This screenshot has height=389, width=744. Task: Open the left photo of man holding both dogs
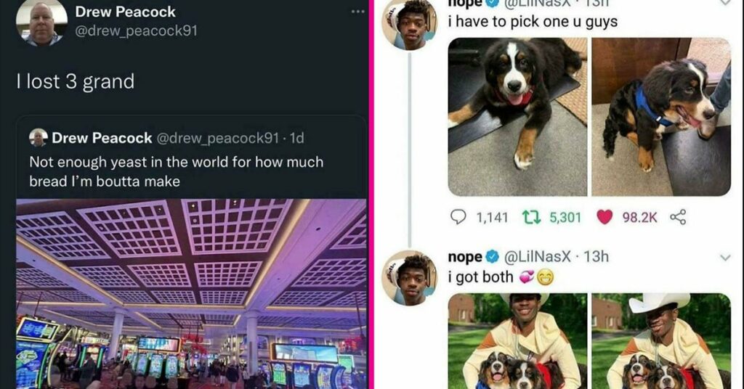tap(517, 341)
